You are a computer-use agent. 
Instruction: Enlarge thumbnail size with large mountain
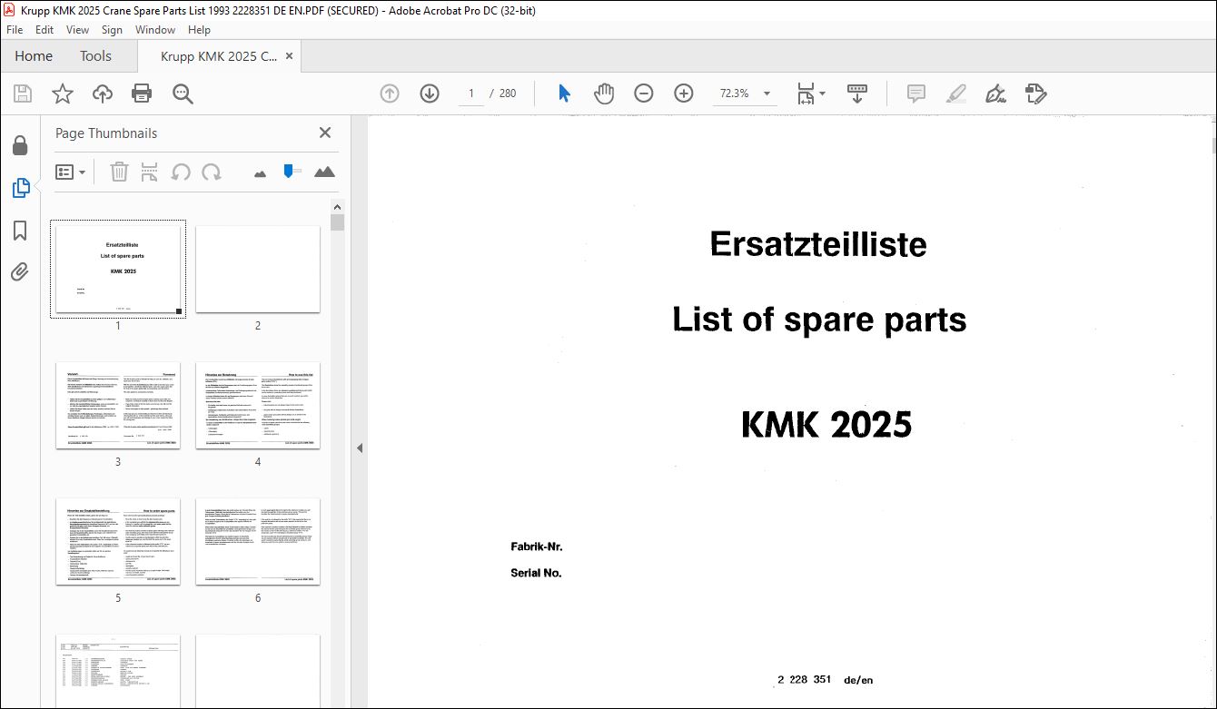point(324,172)
